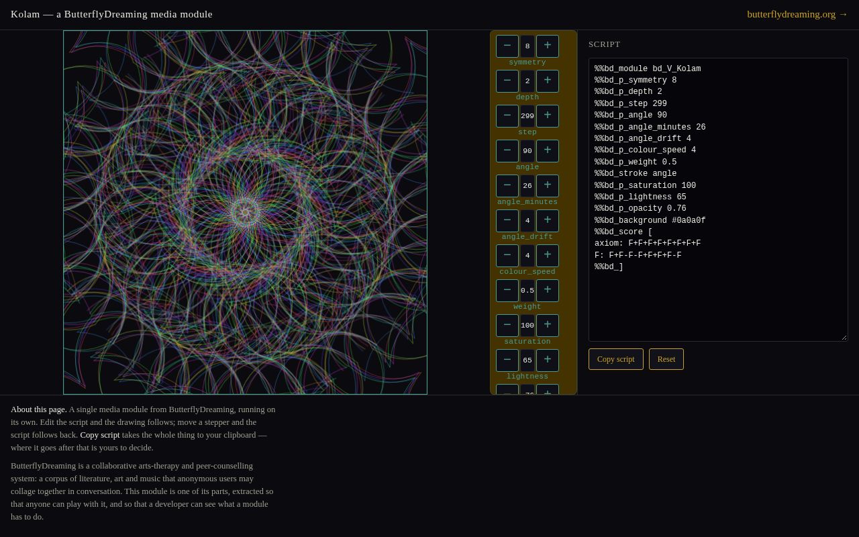This screenshot has height=537, width=859.
Task: Click the Copy script button
Action: click(616, 359)
